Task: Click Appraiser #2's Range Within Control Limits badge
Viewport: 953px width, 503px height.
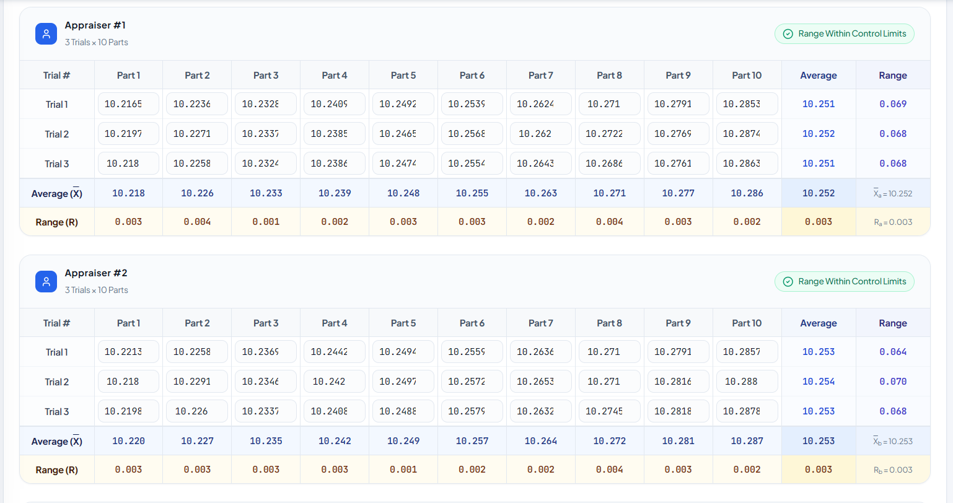Action: [845, 282]
